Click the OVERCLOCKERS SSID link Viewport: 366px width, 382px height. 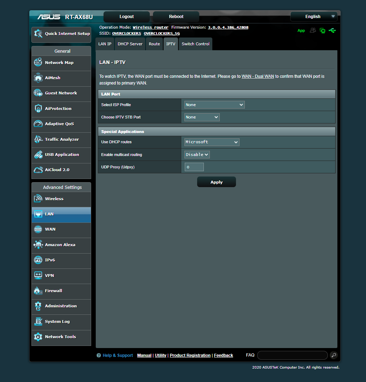point(126,33)
